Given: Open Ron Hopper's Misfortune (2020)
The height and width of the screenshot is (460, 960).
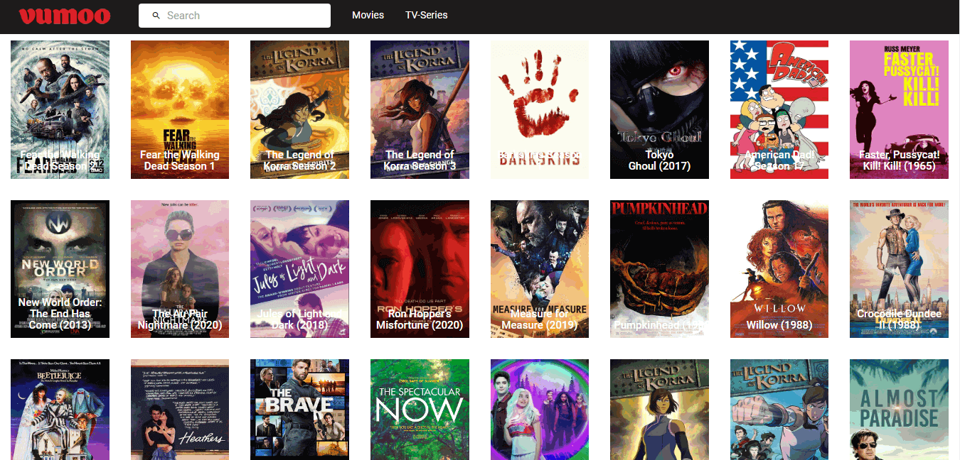Looking at the screenshot, I should coord(420,269).
